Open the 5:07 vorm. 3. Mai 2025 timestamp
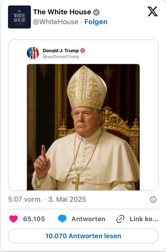 coord(47,199)
